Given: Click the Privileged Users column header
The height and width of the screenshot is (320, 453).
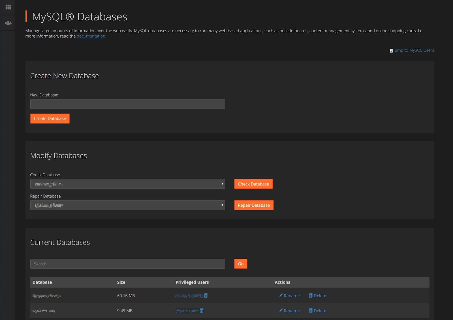Looking at the screenshot, I should [x=192, y=282].
